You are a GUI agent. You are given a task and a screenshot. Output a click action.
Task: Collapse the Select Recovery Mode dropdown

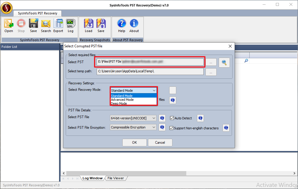point(154,91)
